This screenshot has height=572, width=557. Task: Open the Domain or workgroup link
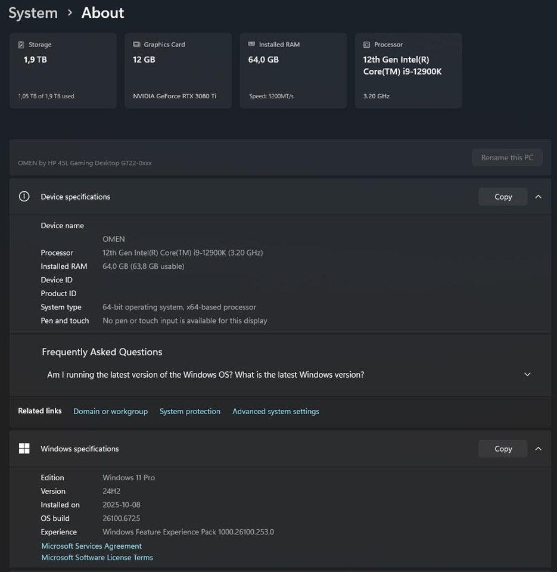click(x=110, y=411)
